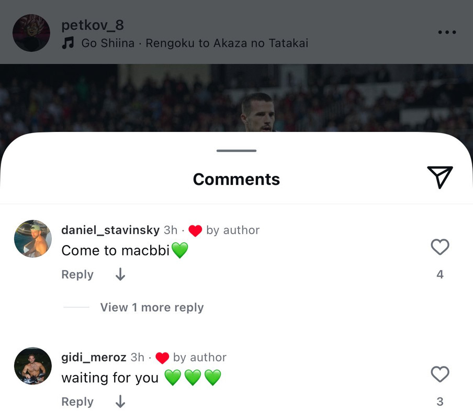The width and height of the screenshot is (473, 419).
Task: Visit gidi_meroz username link
Action: click(94, 357)
